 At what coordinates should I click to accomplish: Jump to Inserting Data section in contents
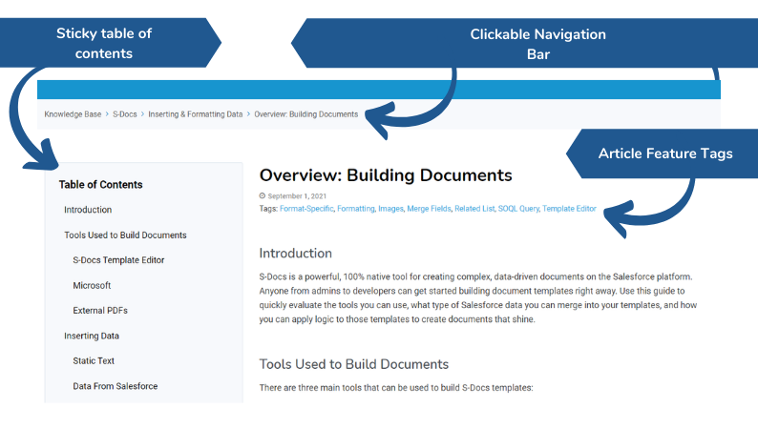point(92,336)
